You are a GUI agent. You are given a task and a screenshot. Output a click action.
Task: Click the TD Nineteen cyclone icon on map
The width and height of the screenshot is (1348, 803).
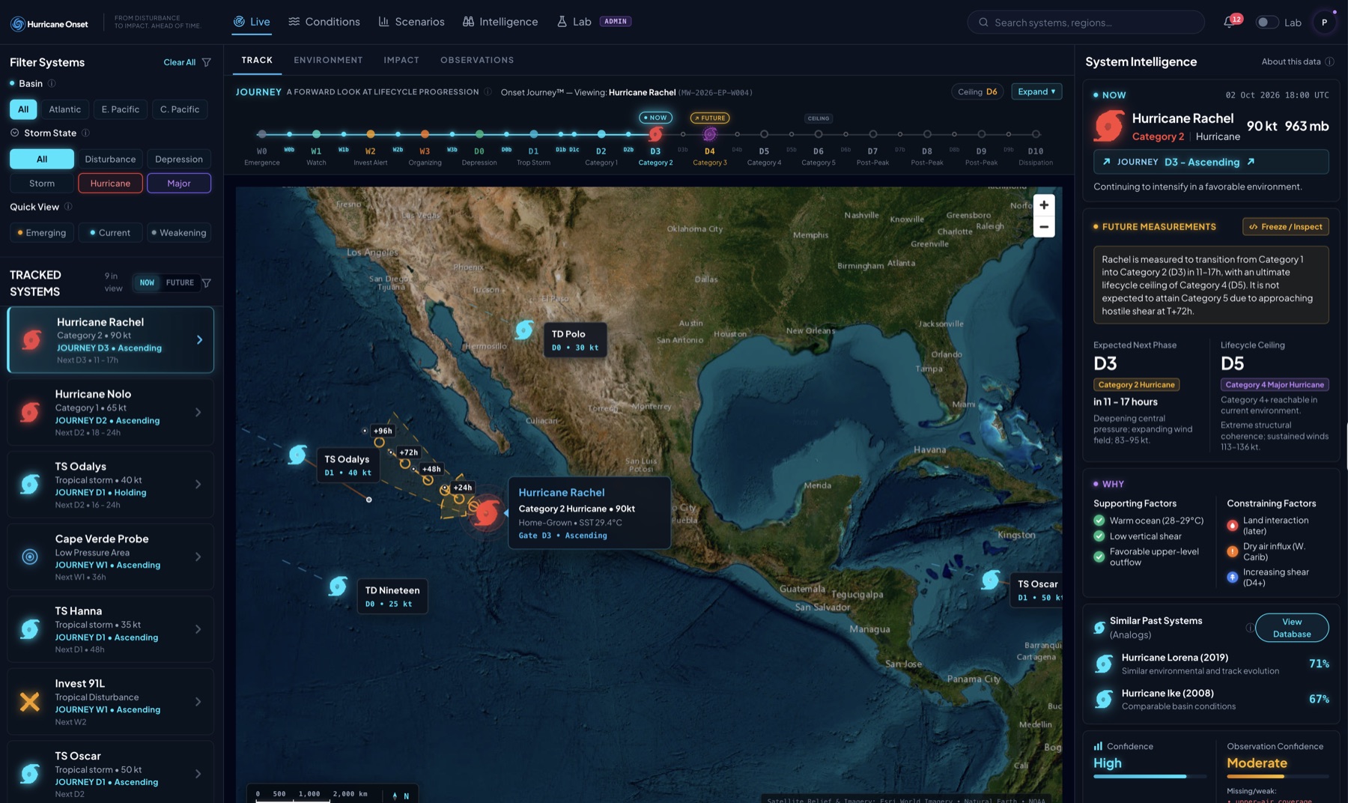tap(338, 586)
